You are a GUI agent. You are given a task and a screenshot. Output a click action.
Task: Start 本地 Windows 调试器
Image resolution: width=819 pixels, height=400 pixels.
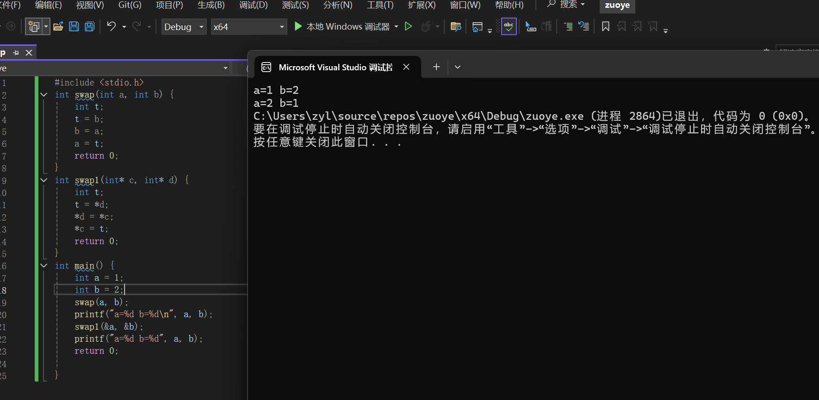click(342, 26)
